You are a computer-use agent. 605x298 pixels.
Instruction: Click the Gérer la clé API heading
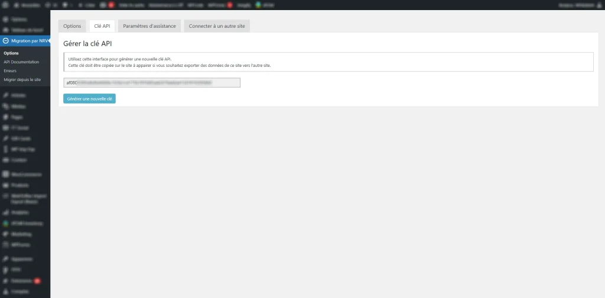[87, 44]
